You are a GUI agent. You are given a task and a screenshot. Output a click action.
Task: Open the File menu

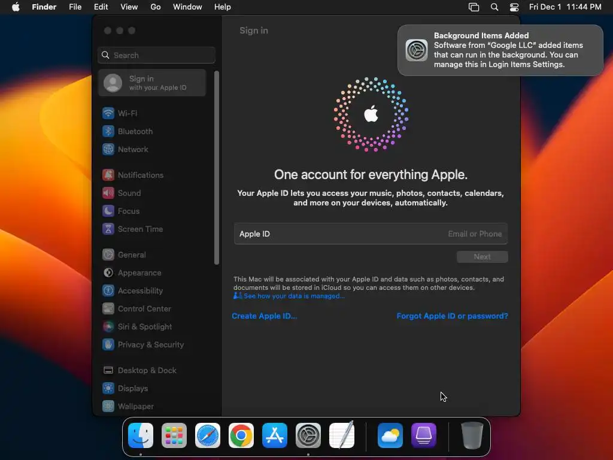[75, 7]
